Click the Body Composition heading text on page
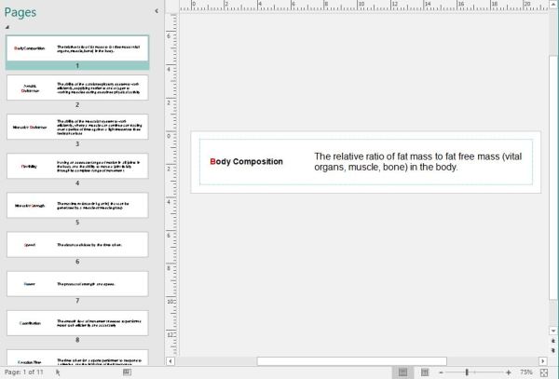The height and width of the screenshot is (379, 559). (x=247, y=162)
